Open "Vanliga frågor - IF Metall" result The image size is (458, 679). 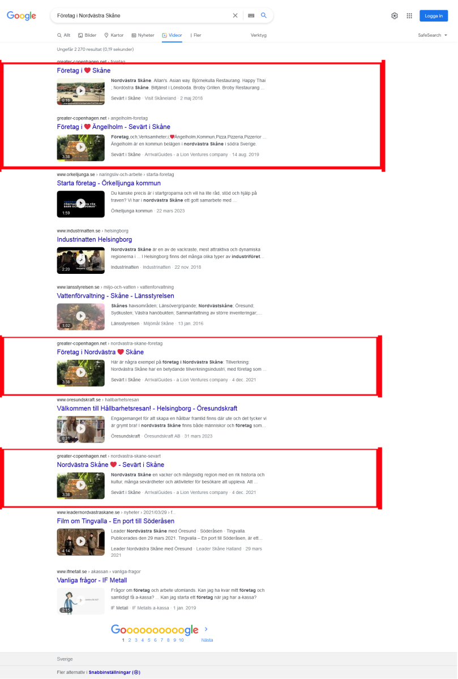click(x=92, y=581)
